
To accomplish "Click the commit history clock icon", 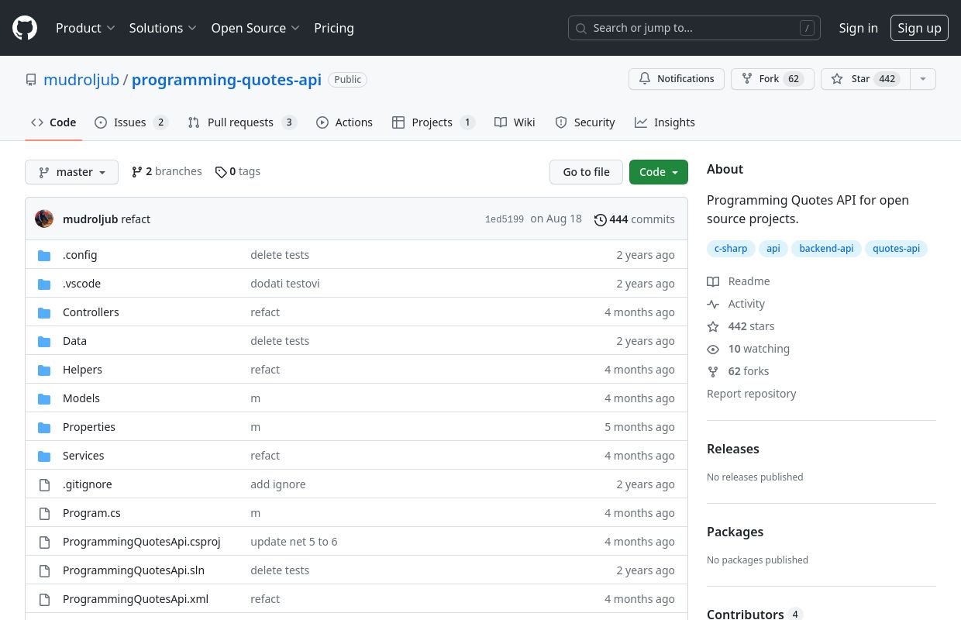I will 601,219.
